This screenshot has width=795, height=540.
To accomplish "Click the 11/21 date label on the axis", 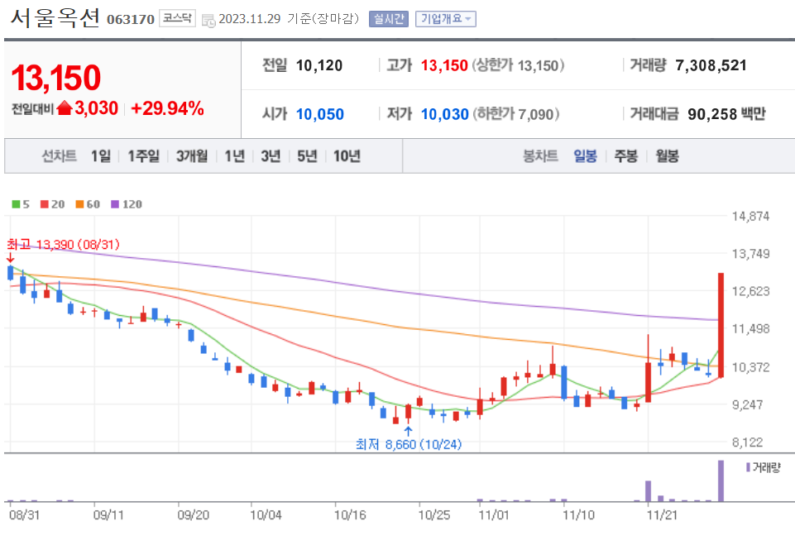I will pos(662,515).
